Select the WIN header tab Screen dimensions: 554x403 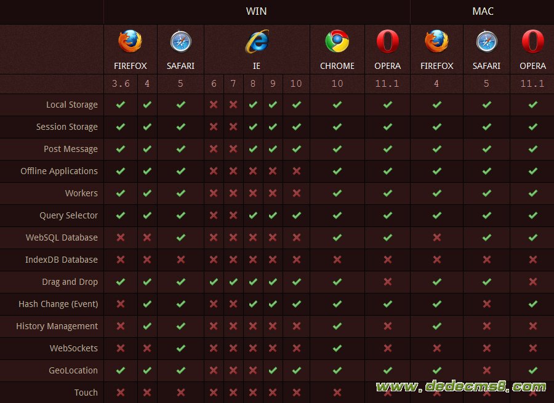pos(257,11)
